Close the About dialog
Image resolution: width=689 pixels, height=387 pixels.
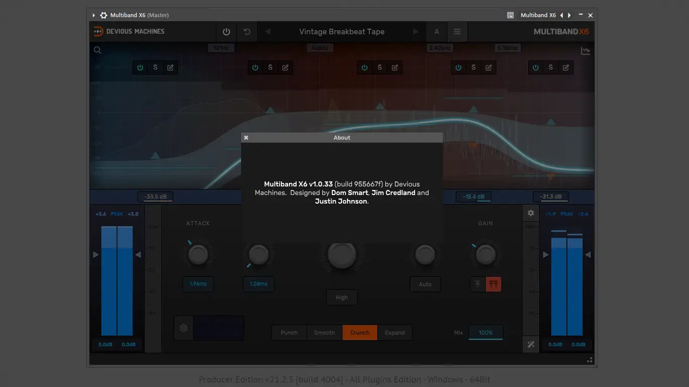coord(246,138)
